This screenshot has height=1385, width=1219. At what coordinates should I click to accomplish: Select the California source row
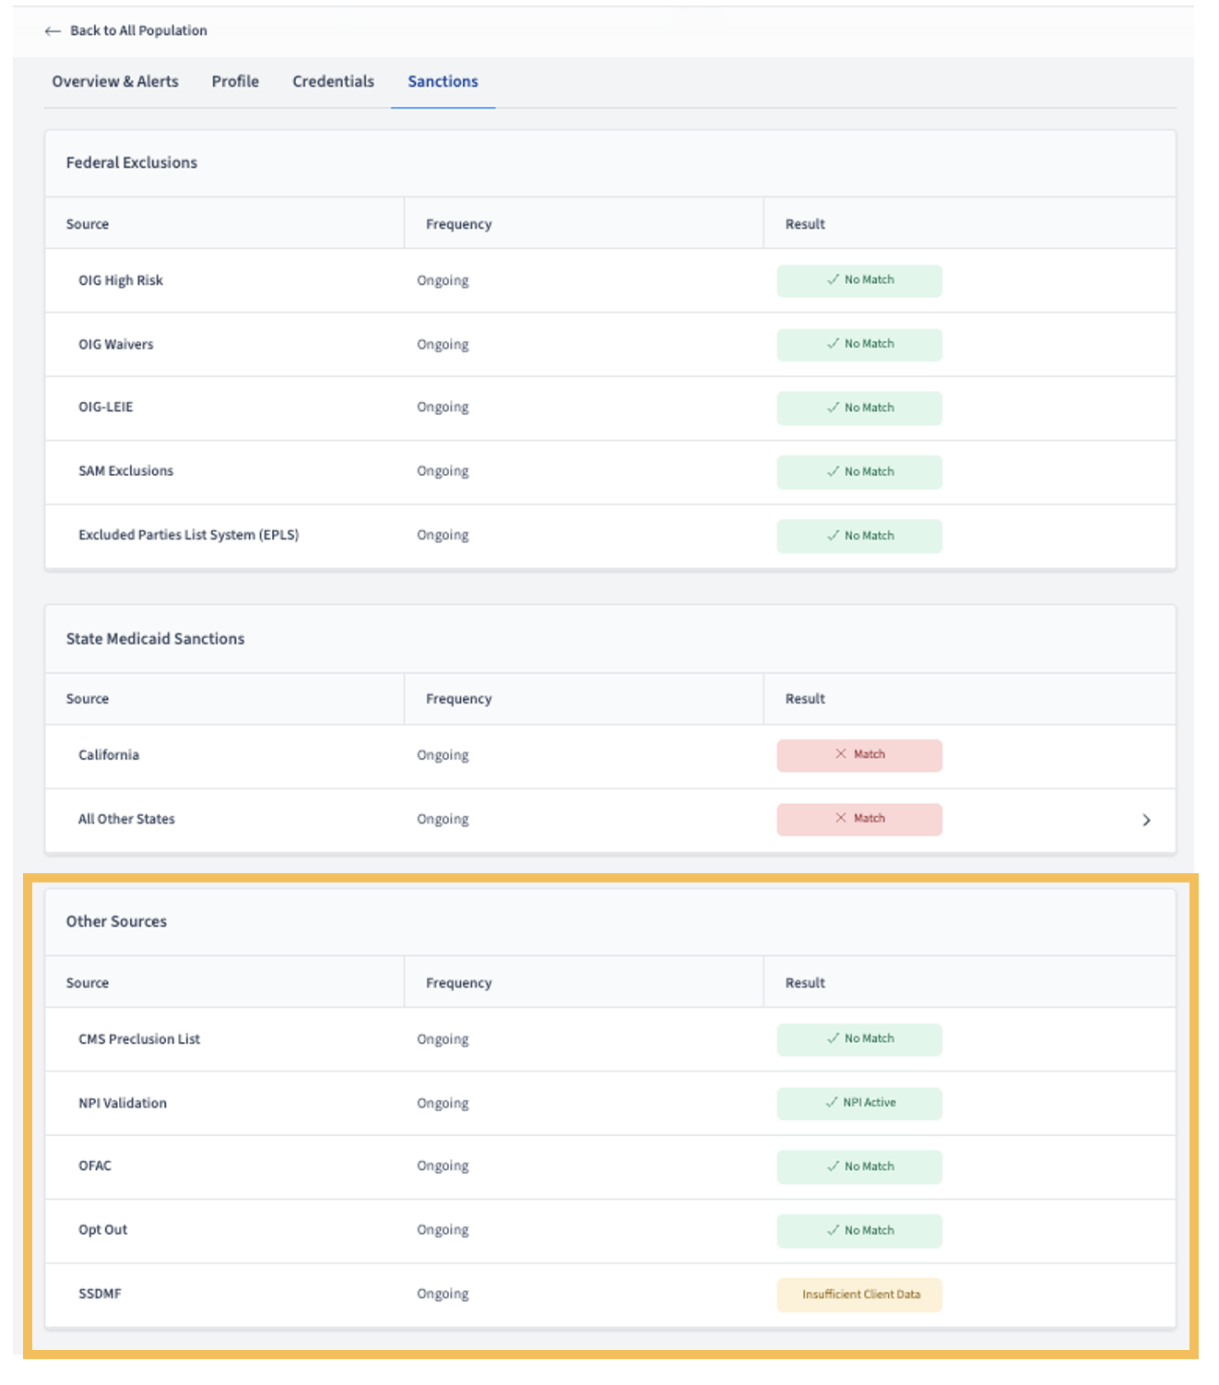pos(610,755)
